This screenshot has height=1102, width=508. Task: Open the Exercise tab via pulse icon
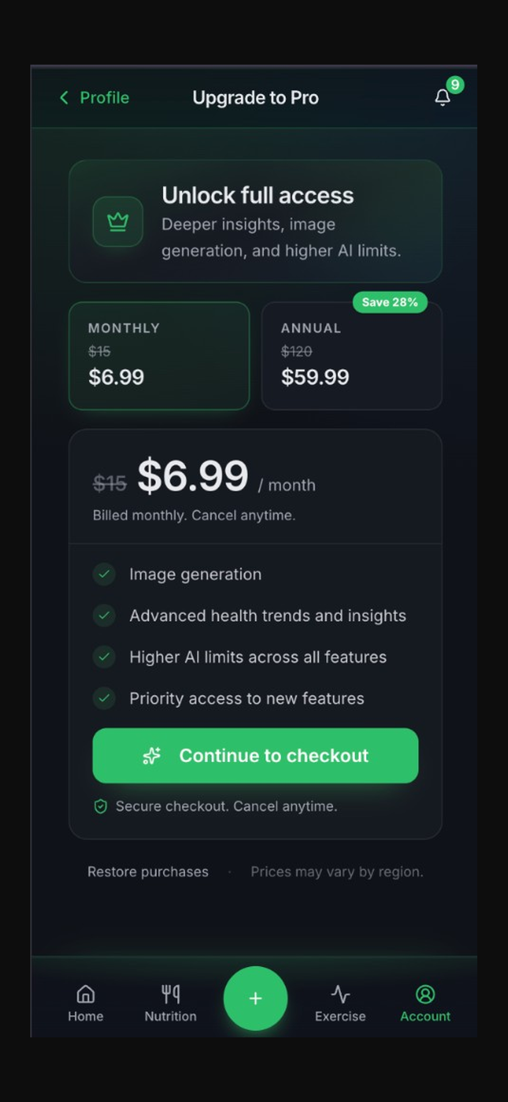340,996
